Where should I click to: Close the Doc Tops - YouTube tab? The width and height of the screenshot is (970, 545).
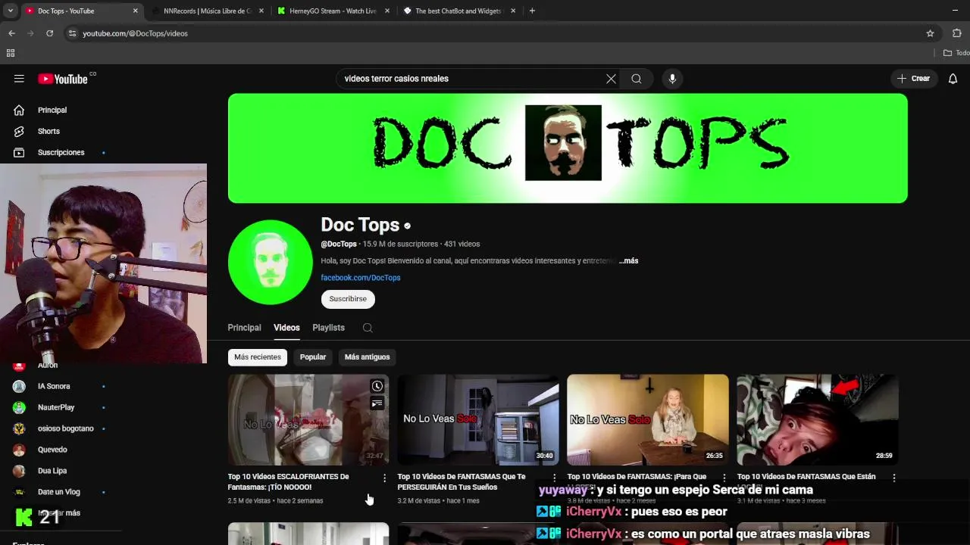pos(136,11)
